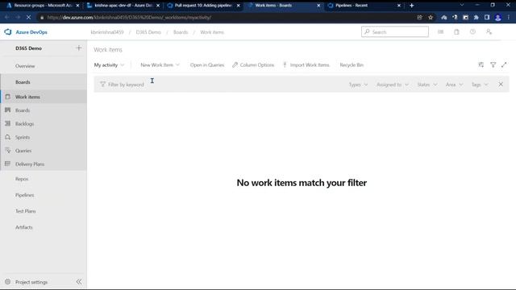Switch to krishna-apac-dev-df Azure Data tab
The width and height of the screenshot is (516, 290).
[123, 6]
